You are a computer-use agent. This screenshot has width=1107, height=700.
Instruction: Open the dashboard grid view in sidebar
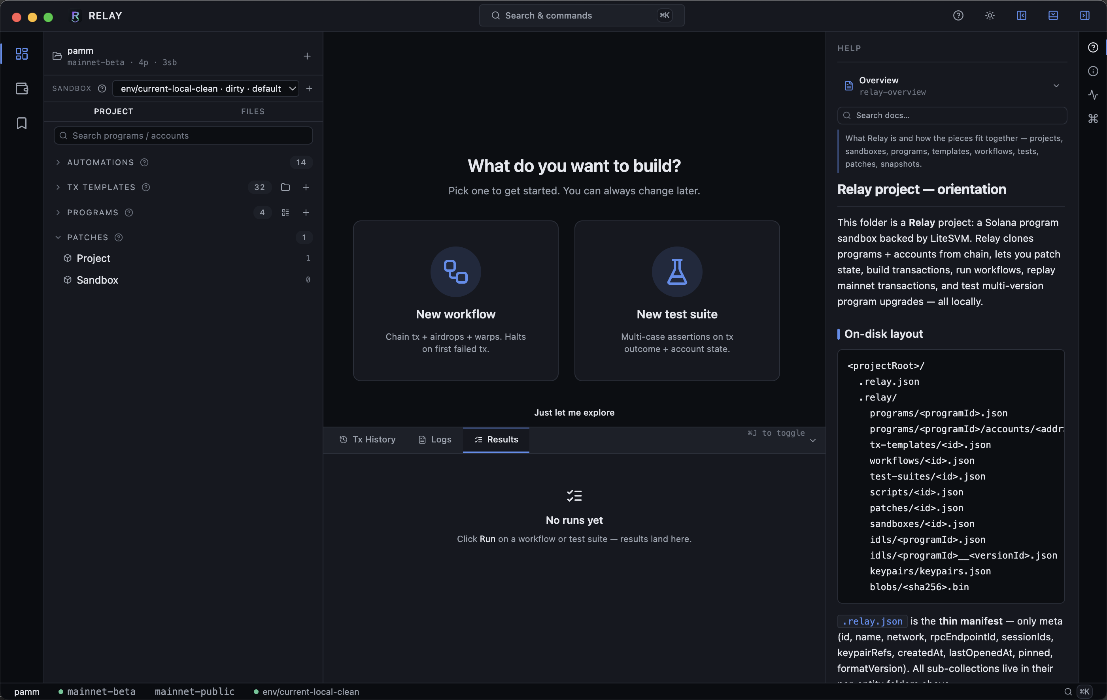pyautogui.click(x=22, y=54)
